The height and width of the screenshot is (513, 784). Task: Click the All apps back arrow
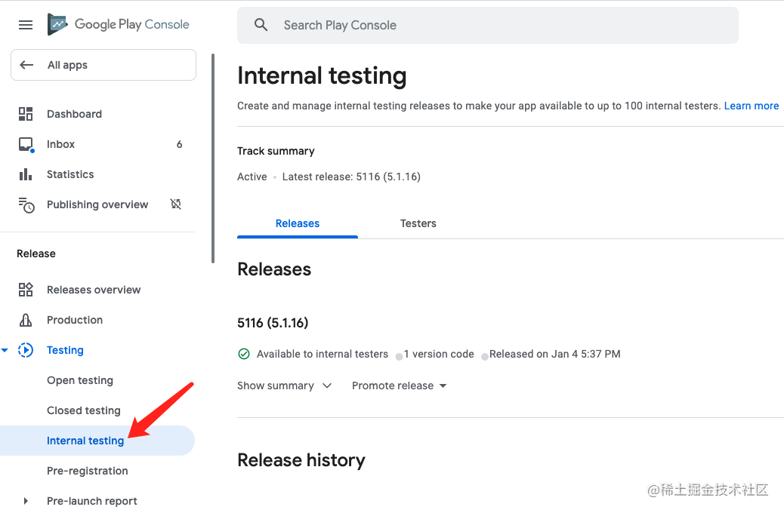pyautogui.click(x=26, y=65)
